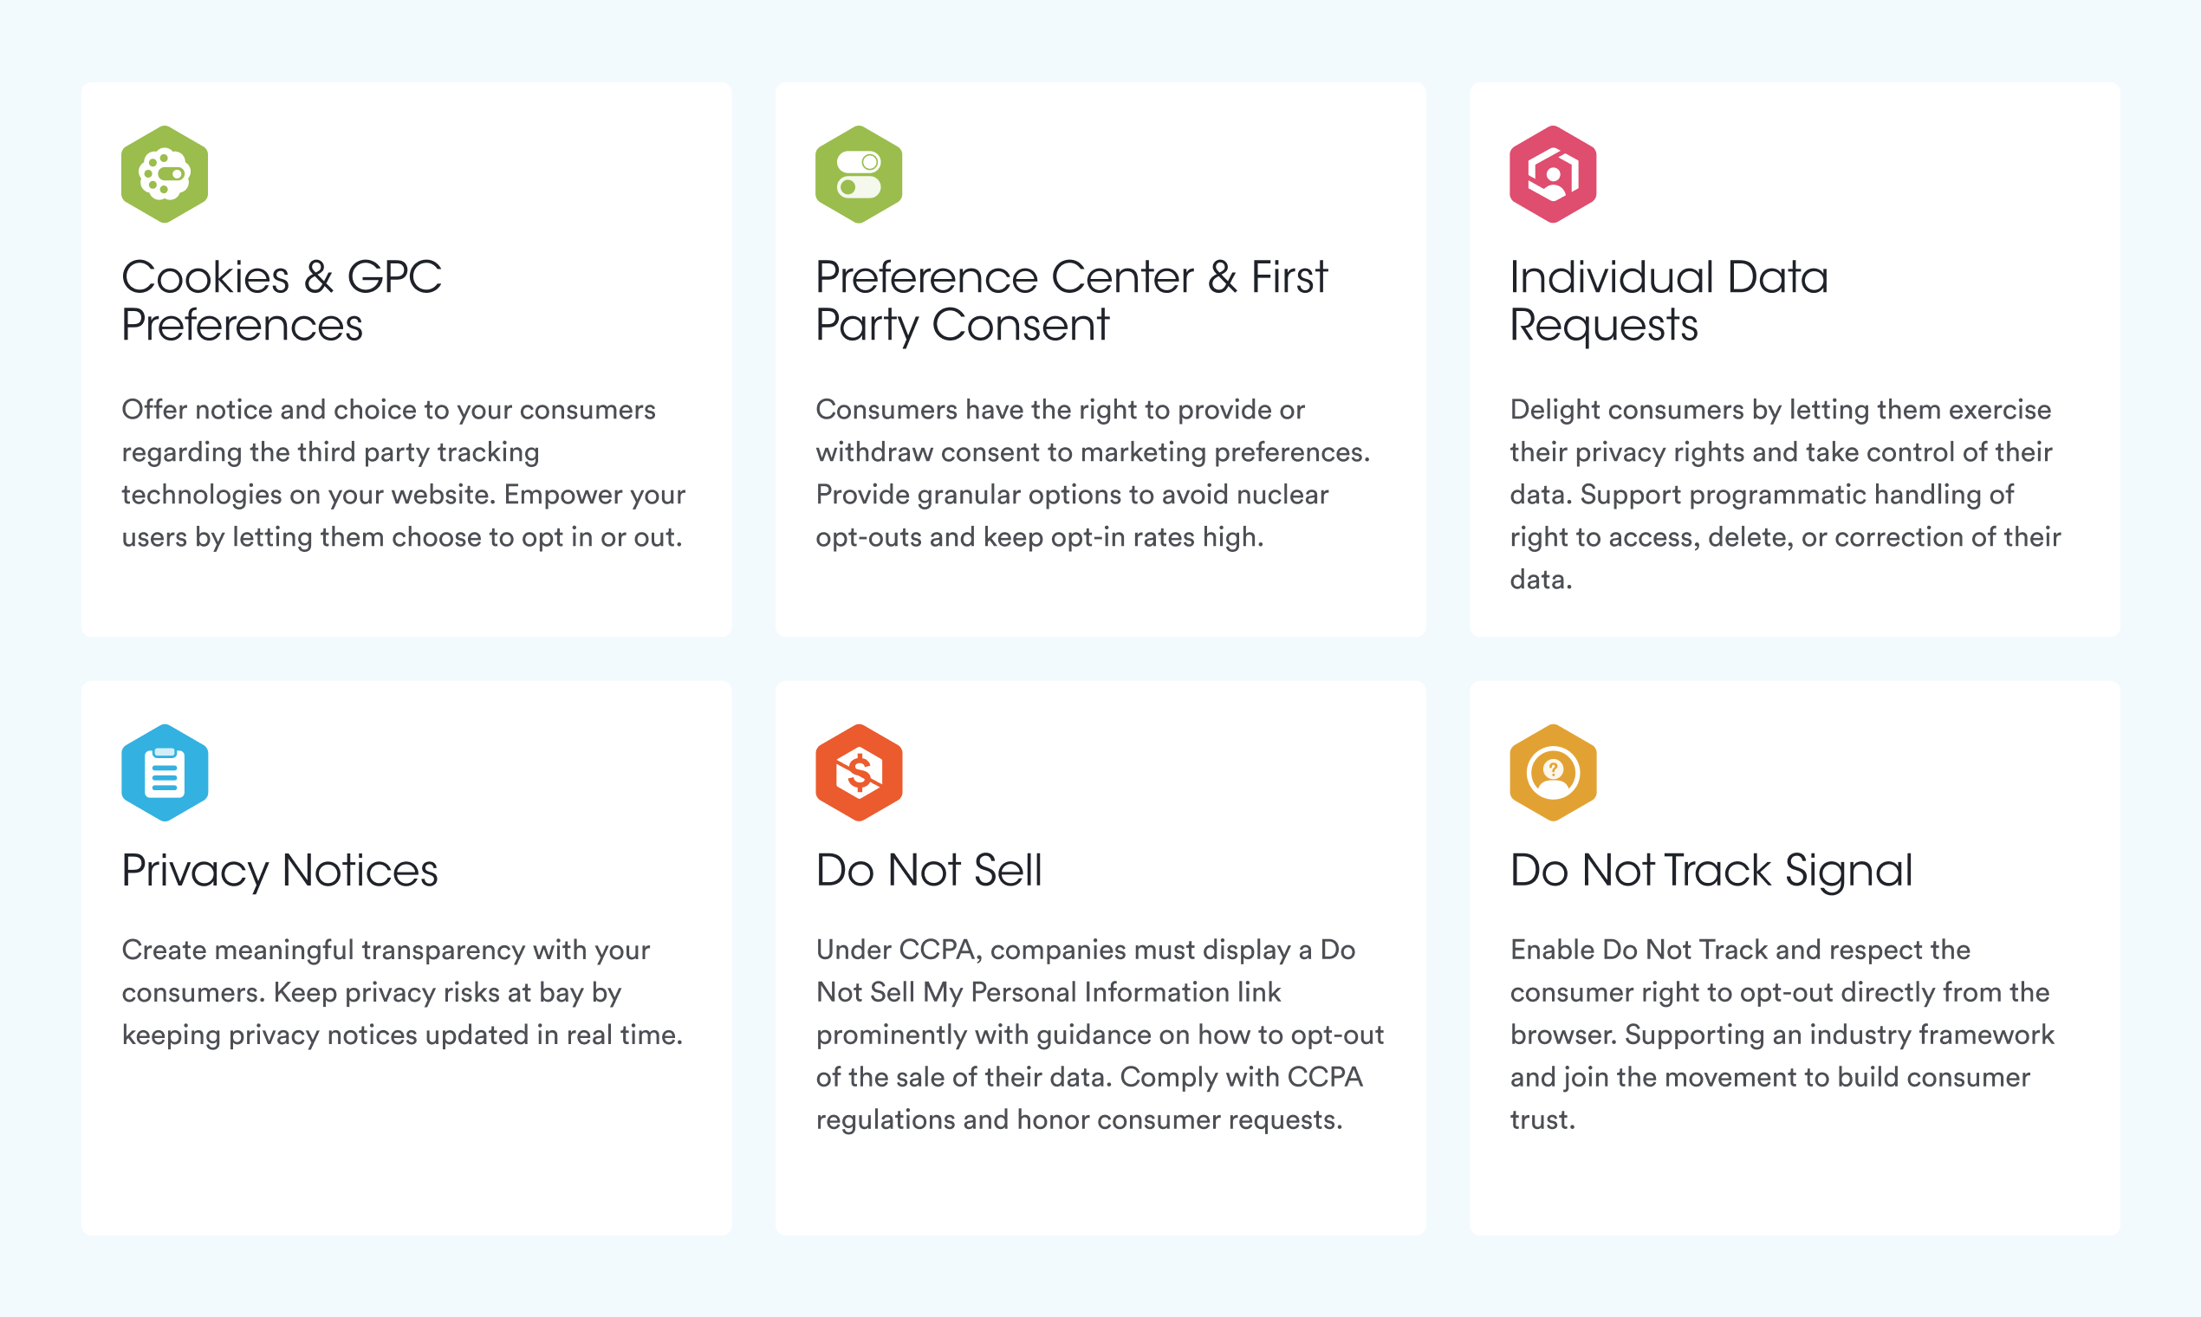The height and width of the screenshot is (1317, 2201).
Task: Click the "Create meaningful transparency" description text
Action: [401, 992]
